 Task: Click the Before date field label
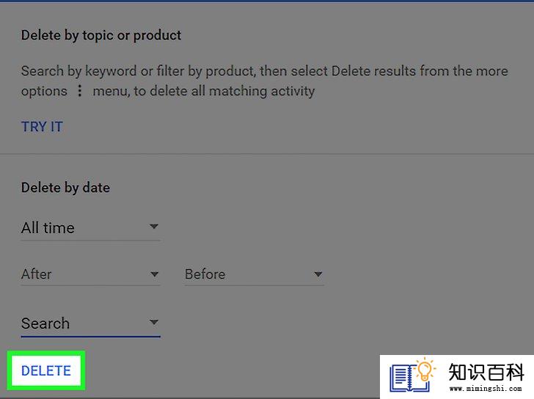(x=205, y=274)
